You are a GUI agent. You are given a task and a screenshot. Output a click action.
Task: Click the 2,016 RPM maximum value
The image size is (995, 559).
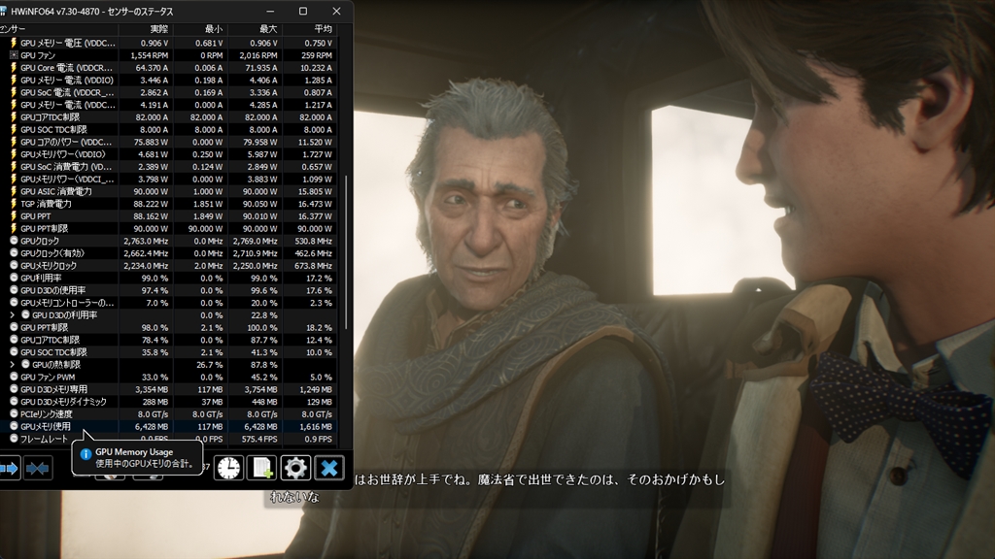click(258, 55)
